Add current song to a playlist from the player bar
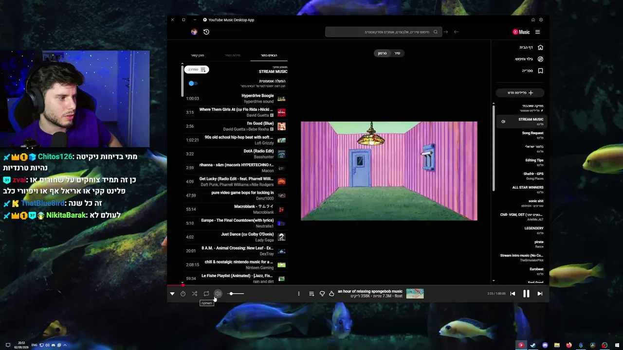The width and height of the screenshot is (623, 350). point(311,294)
